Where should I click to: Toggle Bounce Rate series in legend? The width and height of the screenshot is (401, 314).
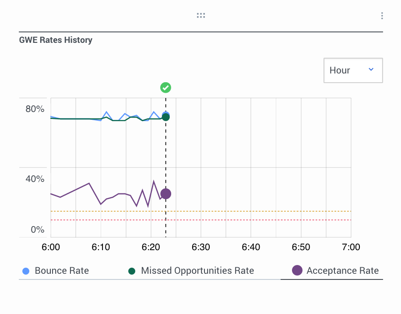62,271
